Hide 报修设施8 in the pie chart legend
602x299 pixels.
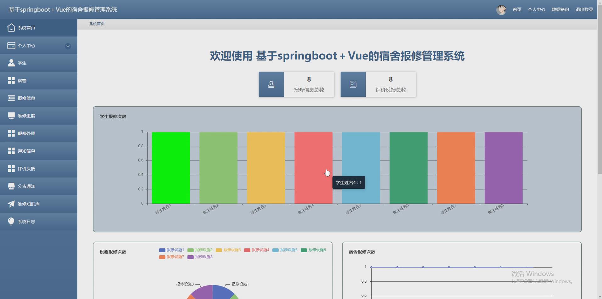click(200, 257)
